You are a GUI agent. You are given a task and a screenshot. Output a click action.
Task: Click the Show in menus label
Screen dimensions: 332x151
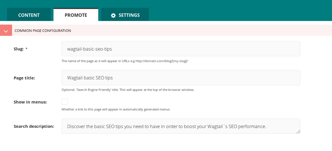pos(30,102)
